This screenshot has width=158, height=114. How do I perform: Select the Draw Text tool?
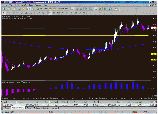pyautogui.click(x=35, y=13)
